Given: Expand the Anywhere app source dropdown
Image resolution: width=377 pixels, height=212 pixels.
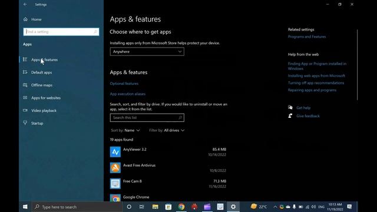Looking at the screenshot, I should [147, 52].
